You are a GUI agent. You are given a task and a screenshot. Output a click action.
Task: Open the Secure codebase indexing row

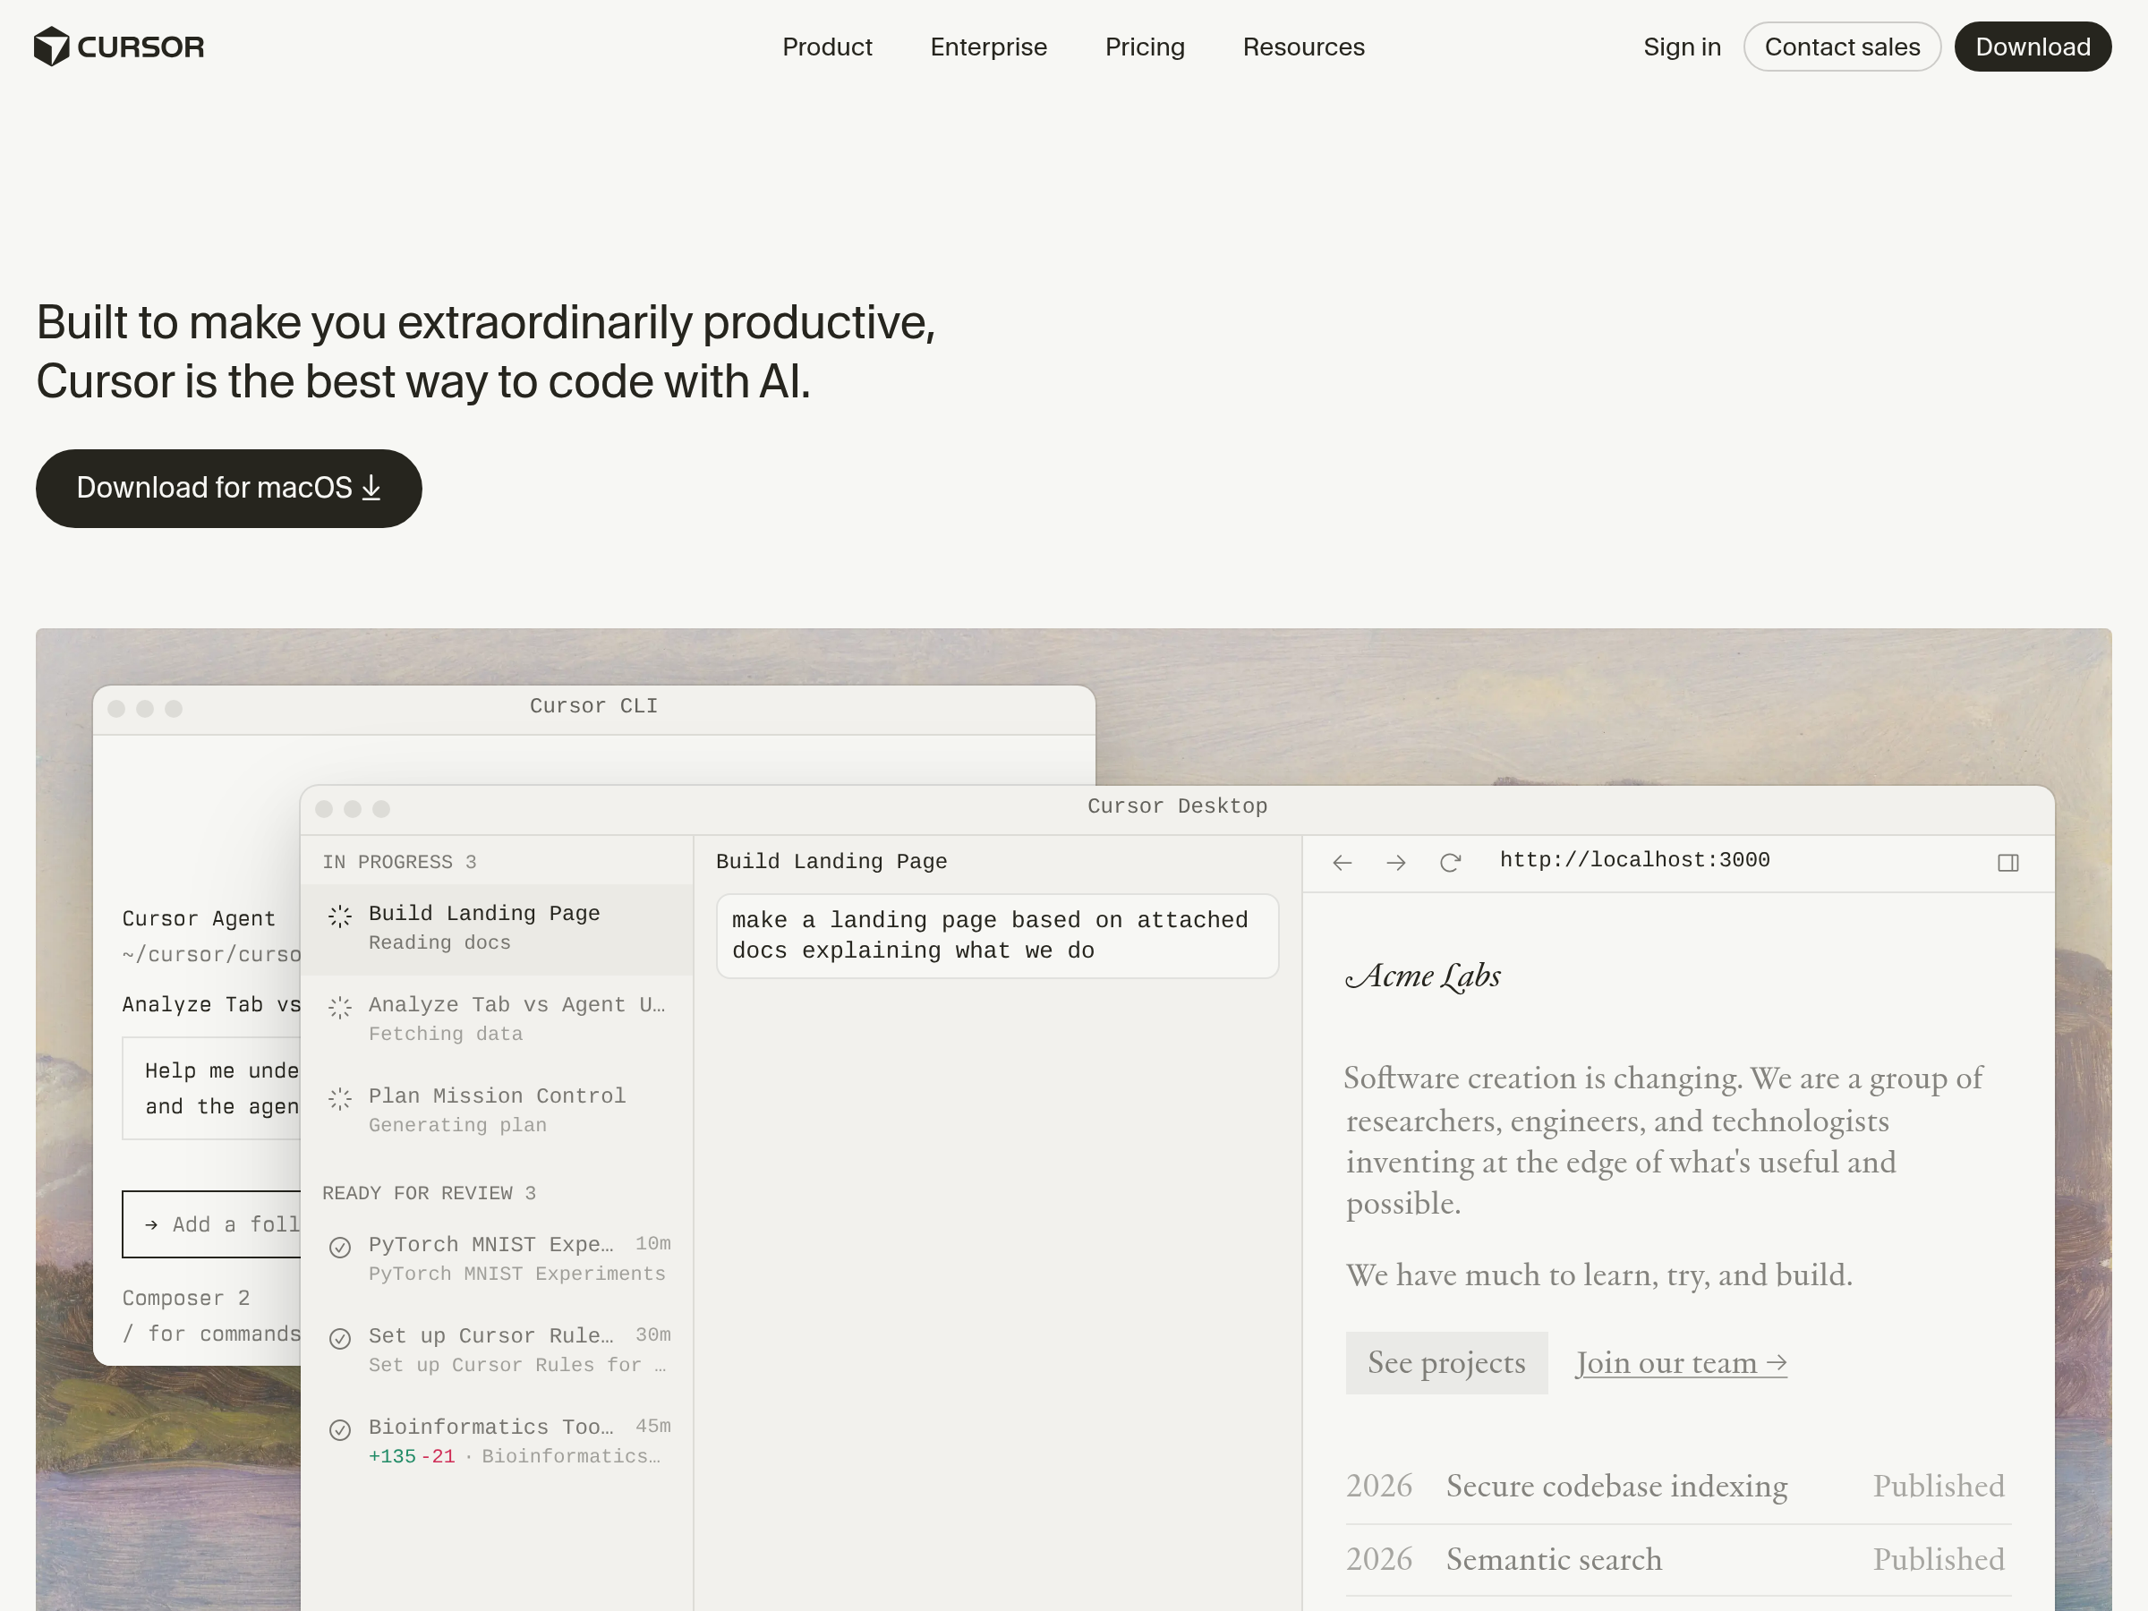pyautogui.click(x=1677, y=1486)
